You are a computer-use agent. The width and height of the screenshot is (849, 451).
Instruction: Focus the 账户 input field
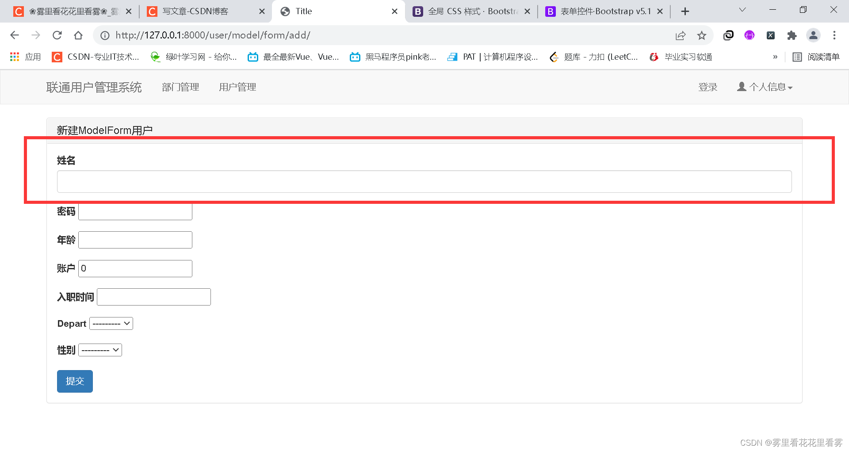coord(135,268)
